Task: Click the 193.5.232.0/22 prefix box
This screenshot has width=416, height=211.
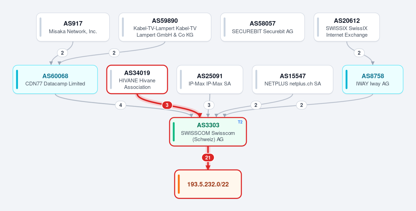Action: 208,184
